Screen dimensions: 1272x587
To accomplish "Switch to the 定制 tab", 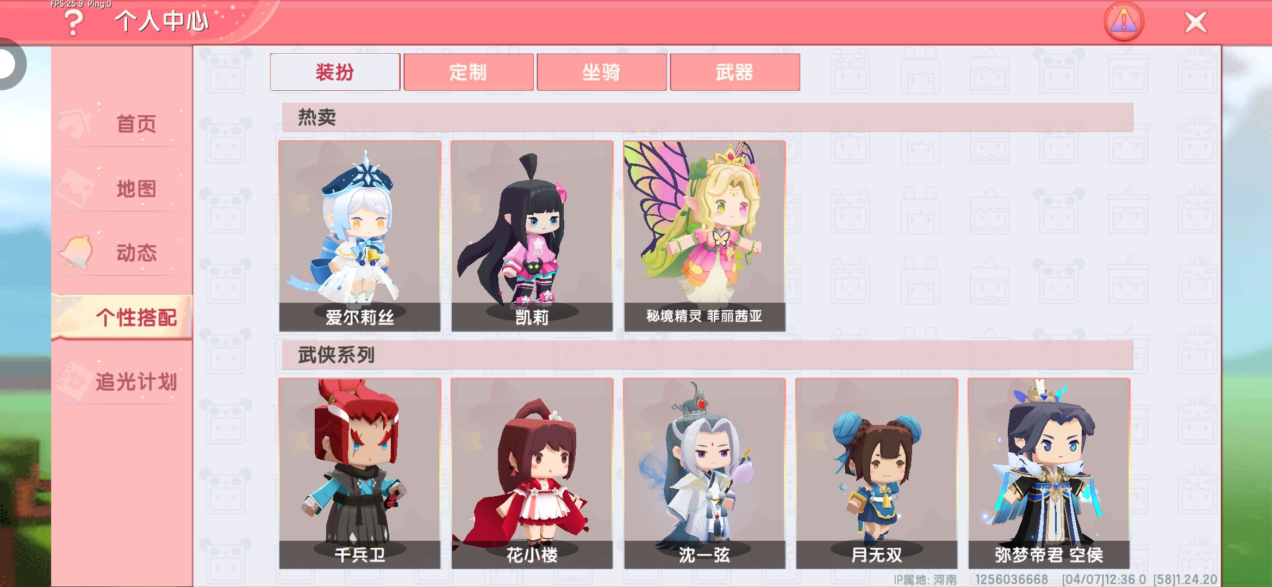I will (x=468, y=72).
